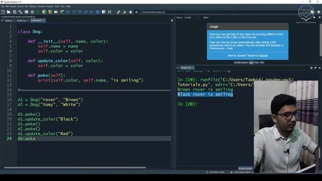
Task: Run the current cell icon
Action: 44,12
